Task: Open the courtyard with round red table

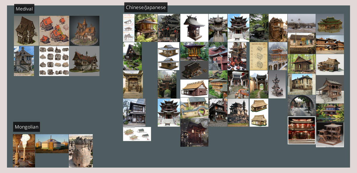Action: tap(238, 84)
